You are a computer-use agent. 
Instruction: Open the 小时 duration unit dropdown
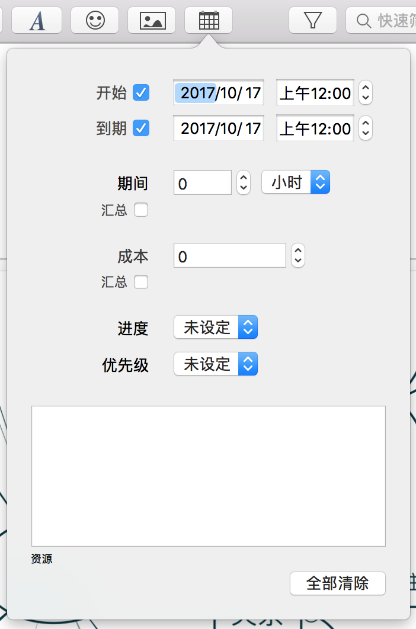point(296,182)
